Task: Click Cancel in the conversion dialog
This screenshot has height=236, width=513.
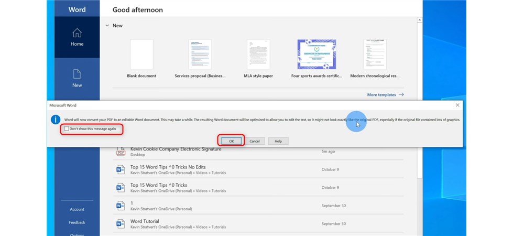Action: pyautogui.click(x=254, y=141)
